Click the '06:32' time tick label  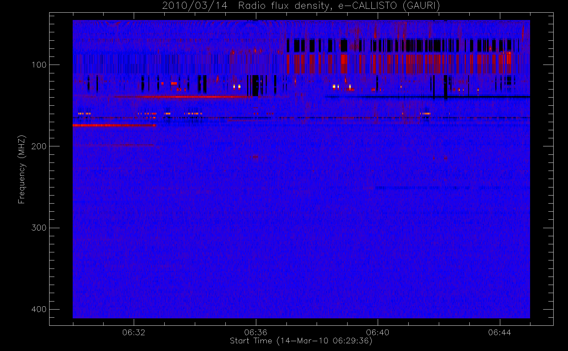[134, 332]
